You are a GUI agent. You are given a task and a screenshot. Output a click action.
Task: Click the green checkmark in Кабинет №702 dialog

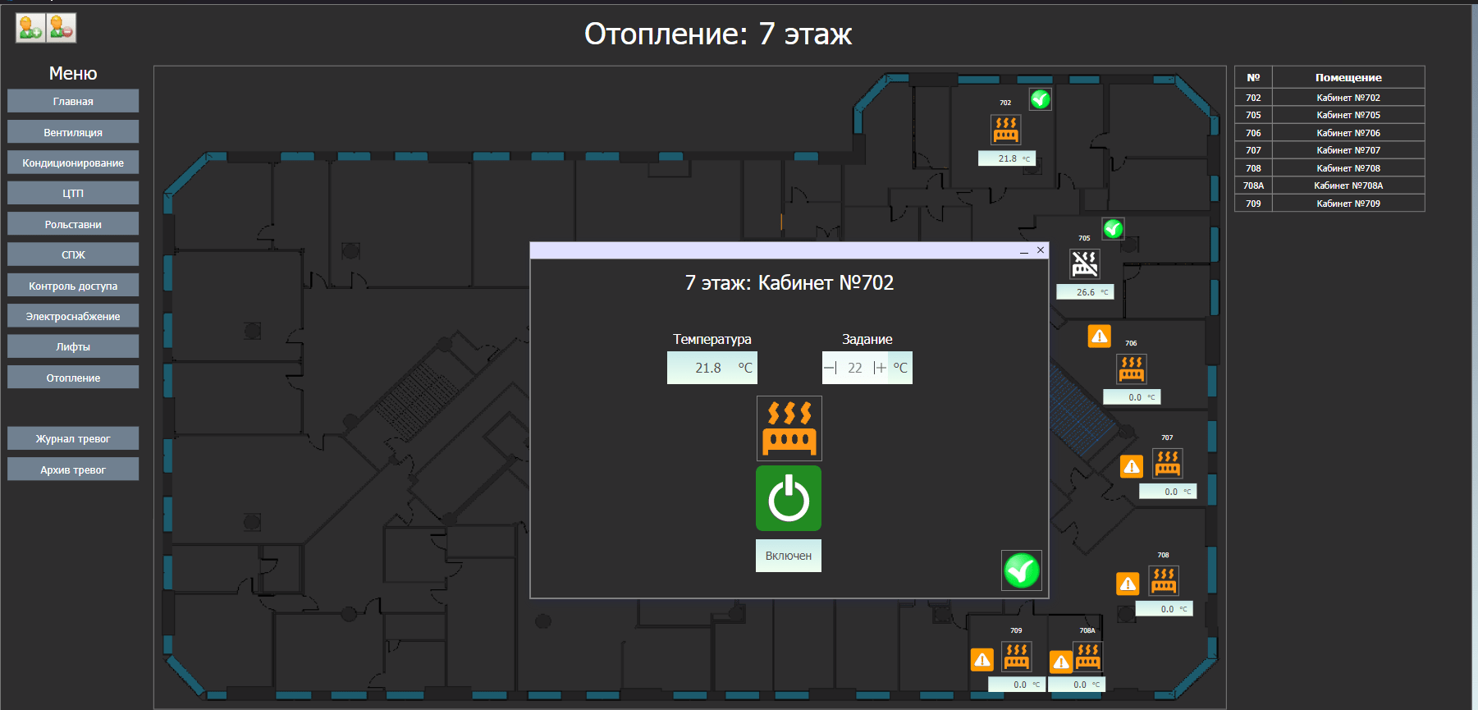[1021, 570]
